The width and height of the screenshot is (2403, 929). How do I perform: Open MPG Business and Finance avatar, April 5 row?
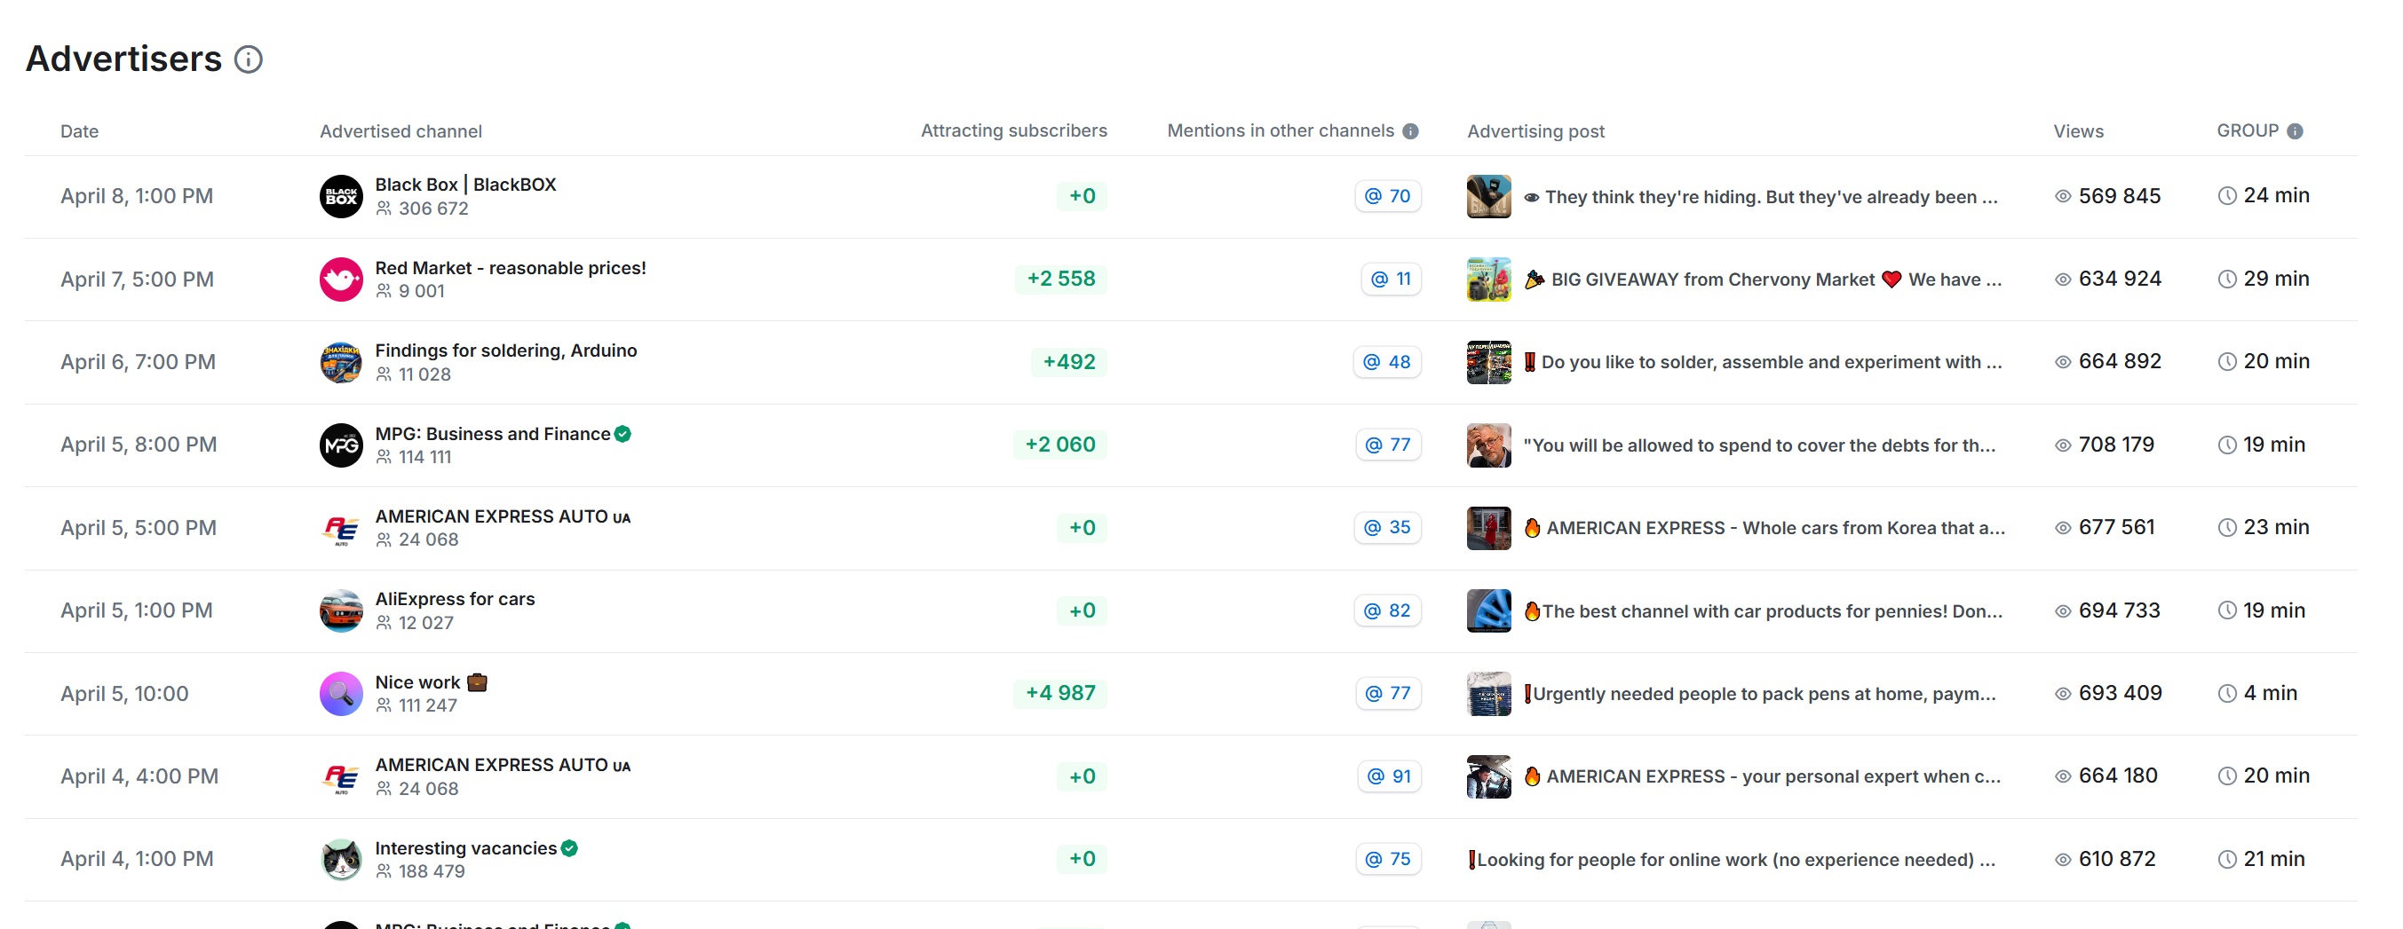tap(341, 445)
